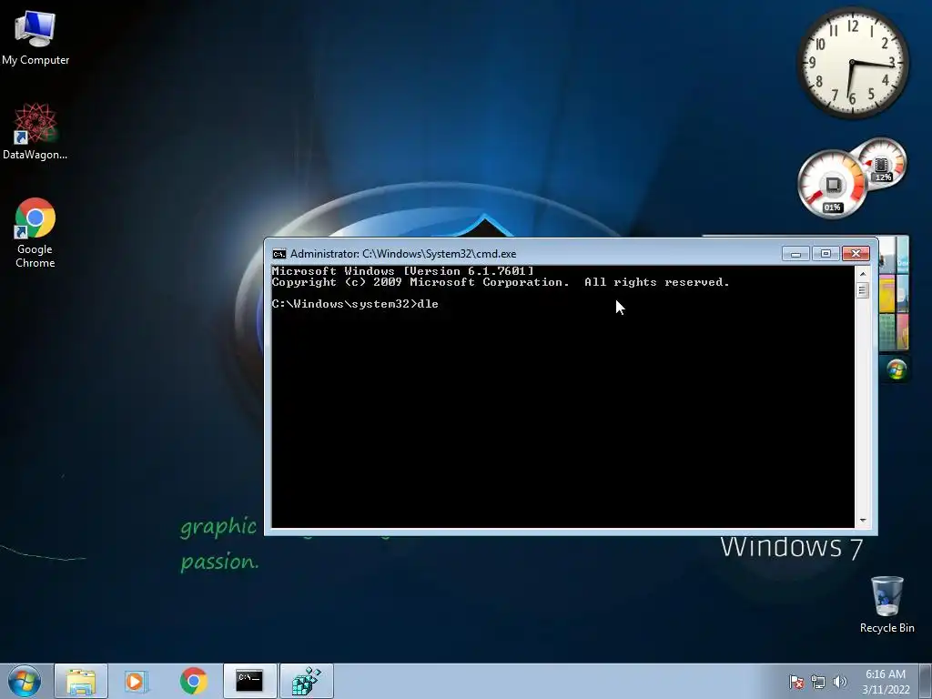Close the Administrator cmd.exe window
Image resolution: width=932 pixels, height=699 pixels.
point(856,254)
